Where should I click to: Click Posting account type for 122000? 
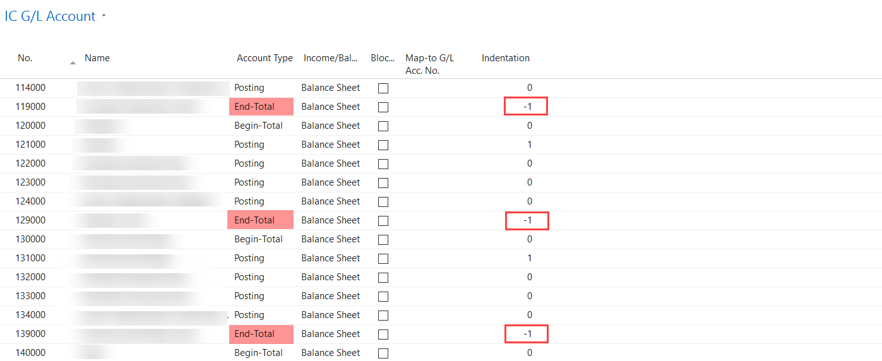coord(249,163)
